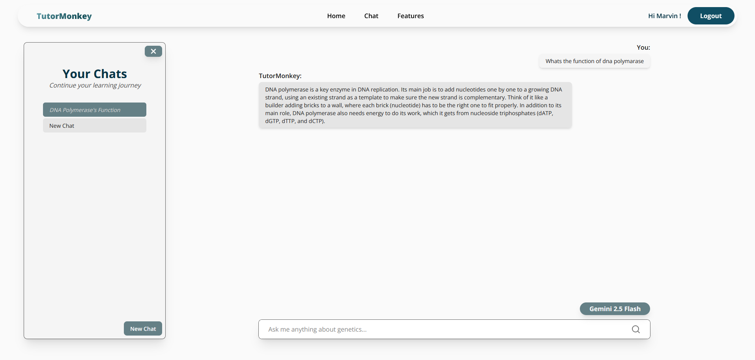Select the user message about dna polymarase

[x=594, y=61]
